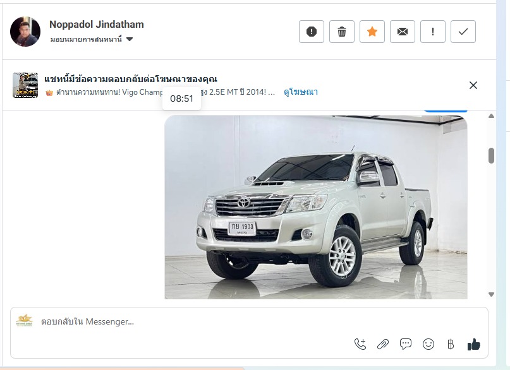Image resolution: width=510 pixels, height=370 pixels.
Task: Open the ดูโฆษณา link
Action: pos(301,92)
